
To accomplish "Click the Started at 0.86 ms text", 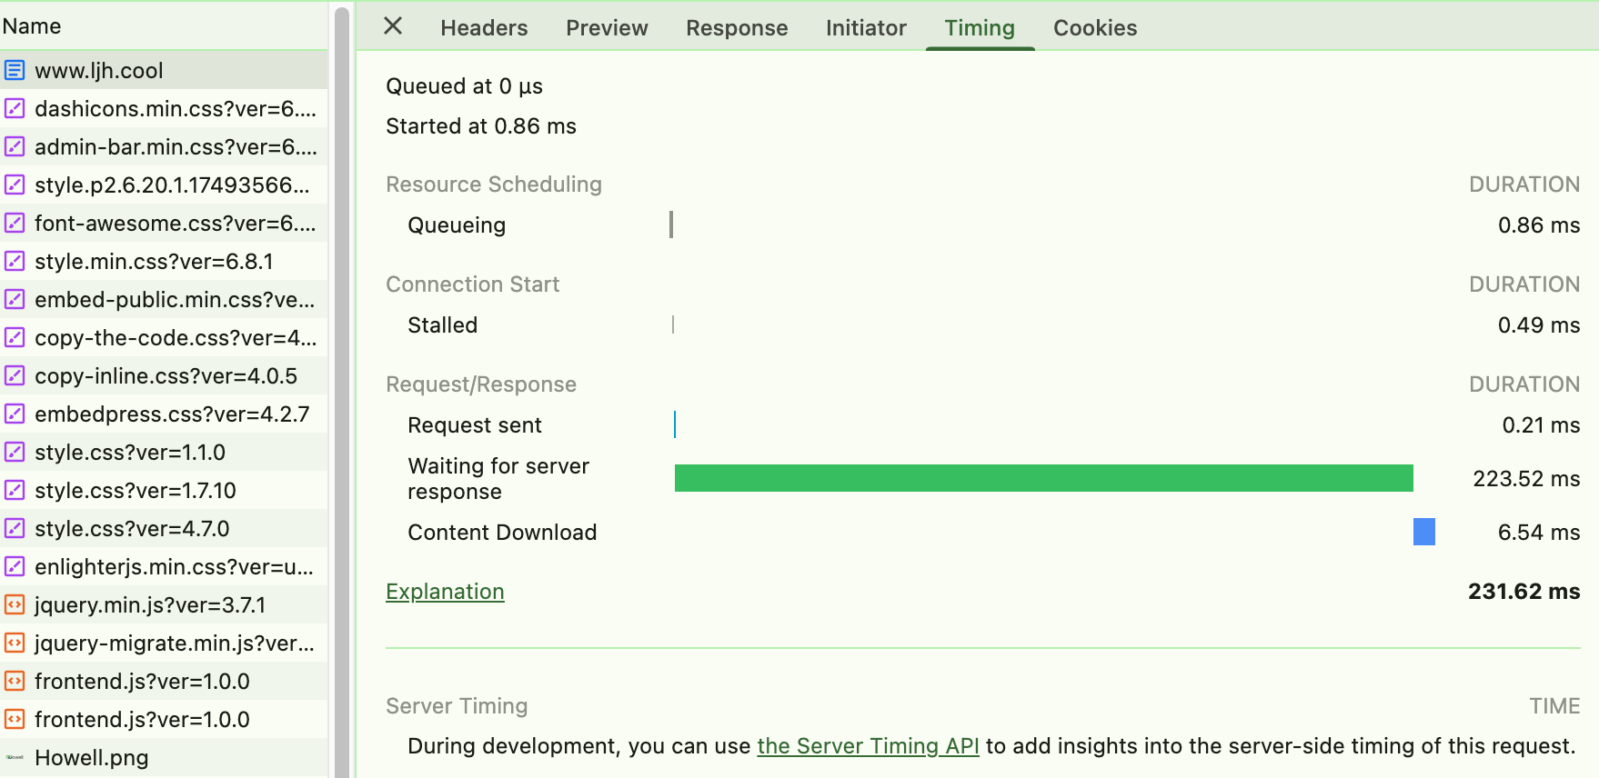I will [x=481, y=126].
